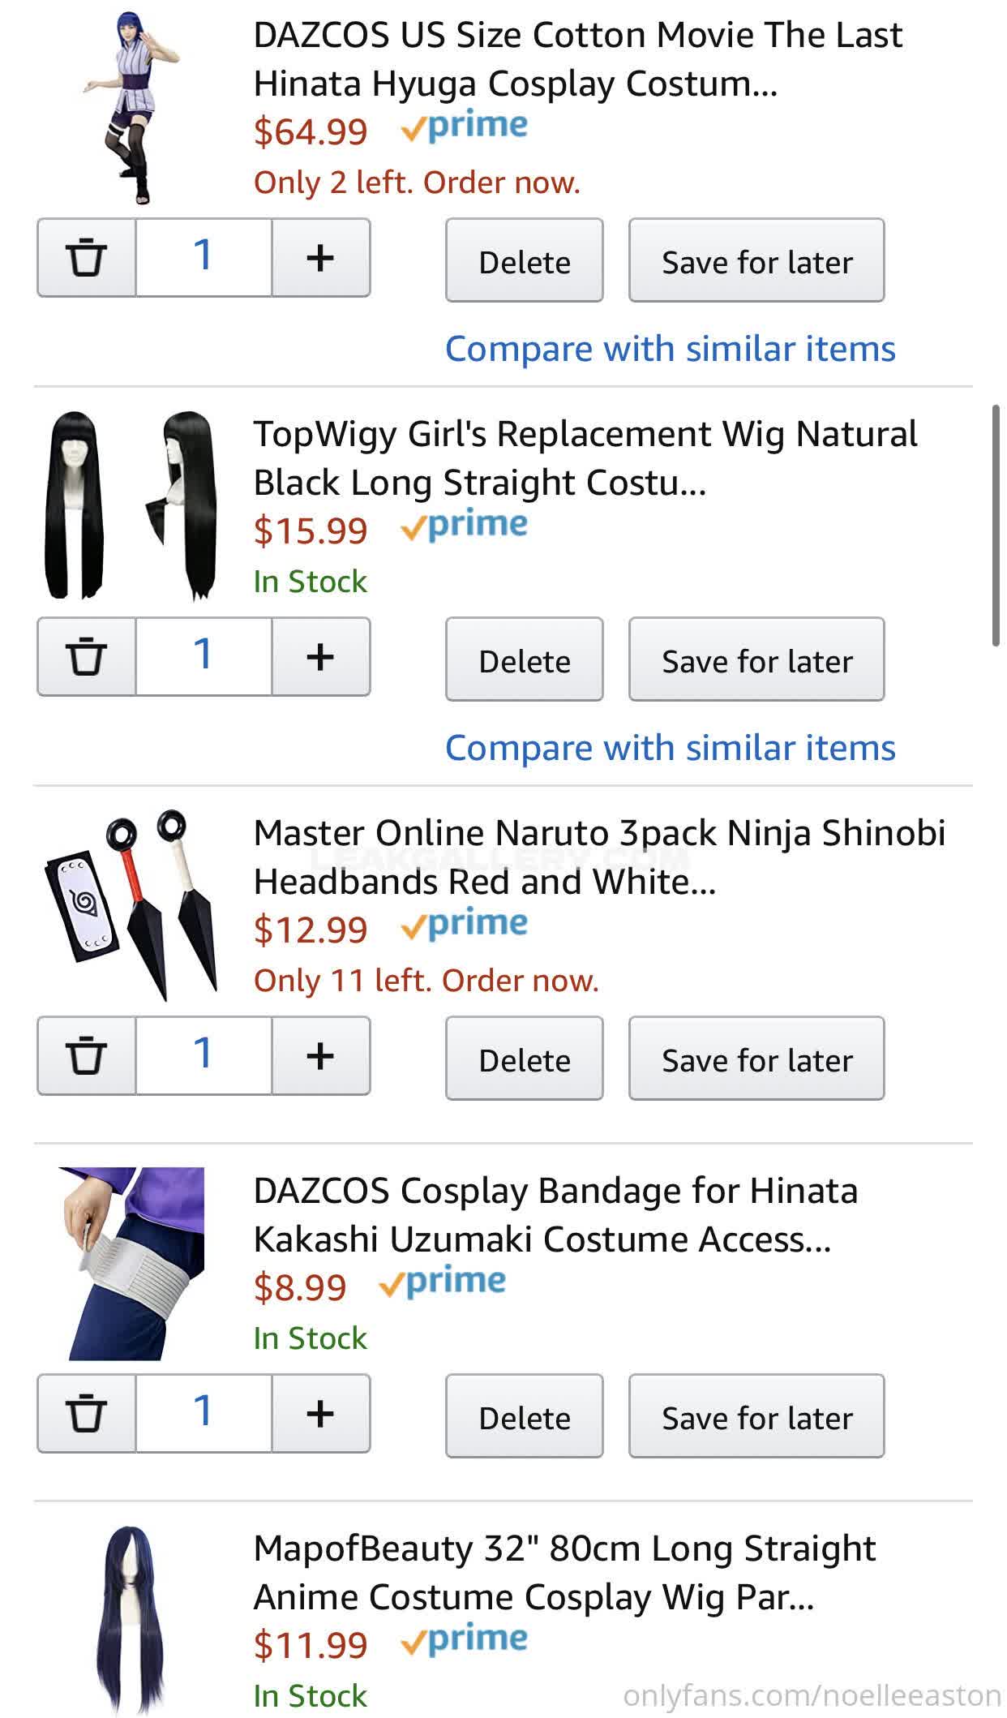Open Master Online Naruto Headbands product title
The image size is (1007, 1718).
(x=598, y=857)
